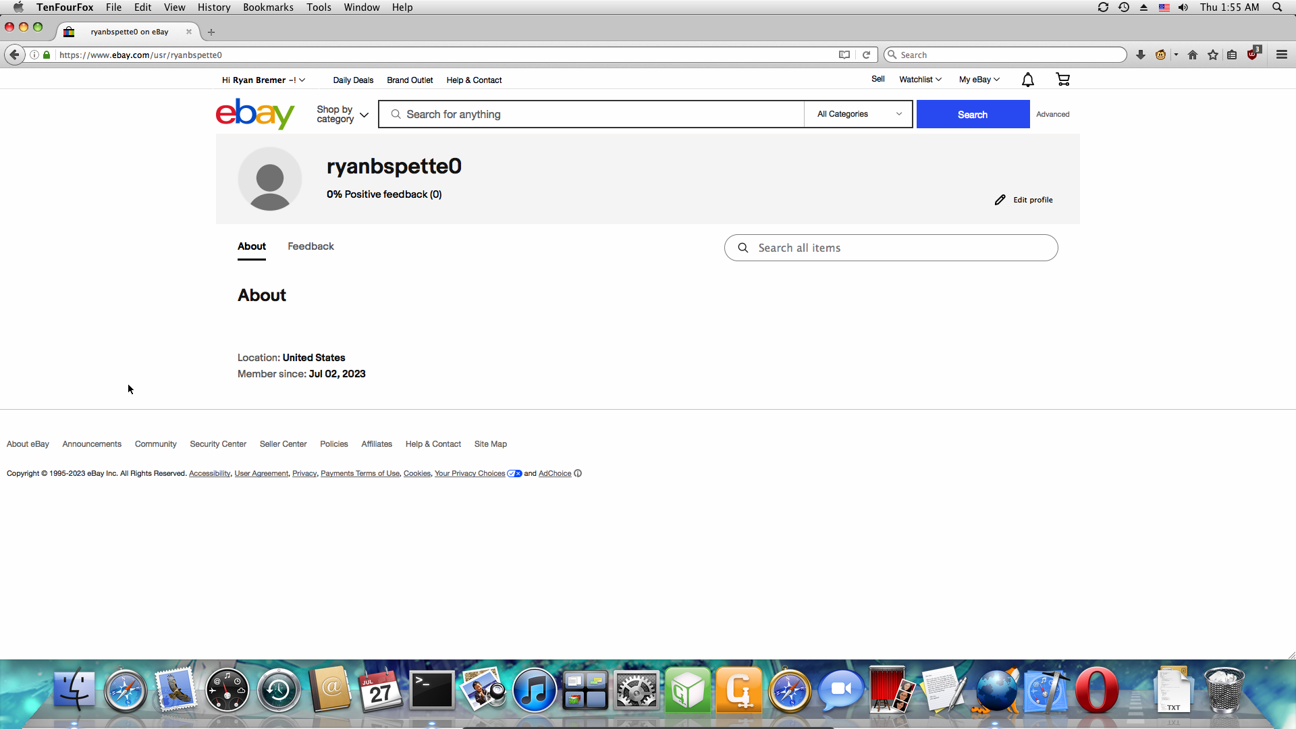Screen dimensions: 1296x729
Task: Open eBay notifications bell
Action: [1027, 80]
